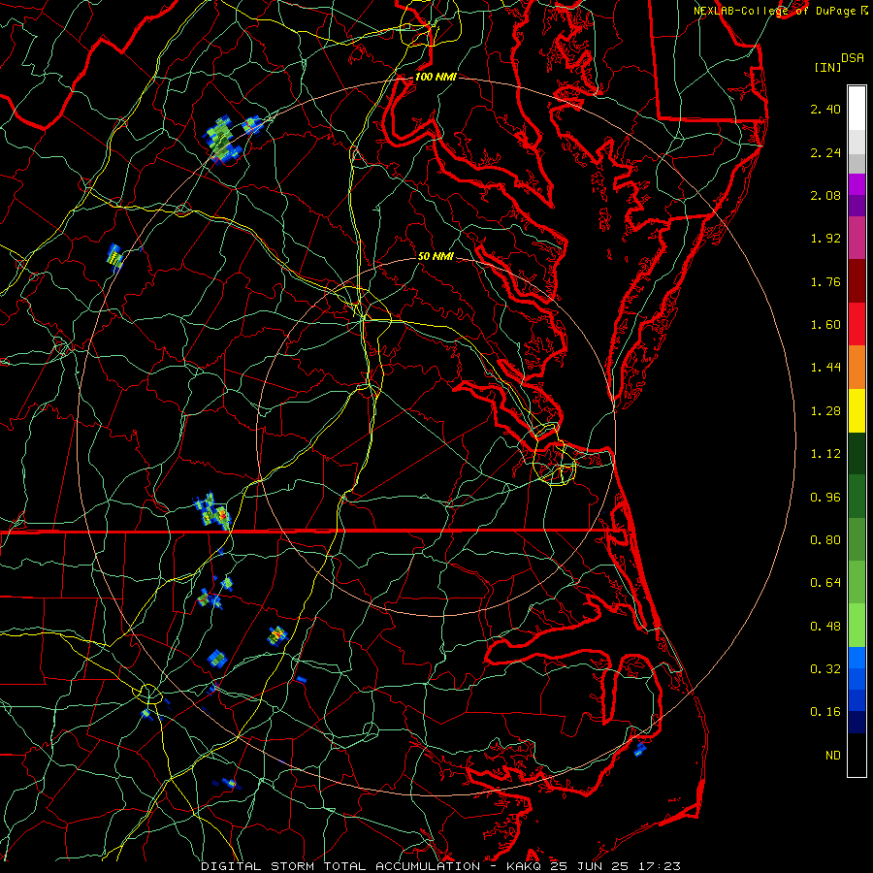Click the 2.40 legend value

(825, 109)
